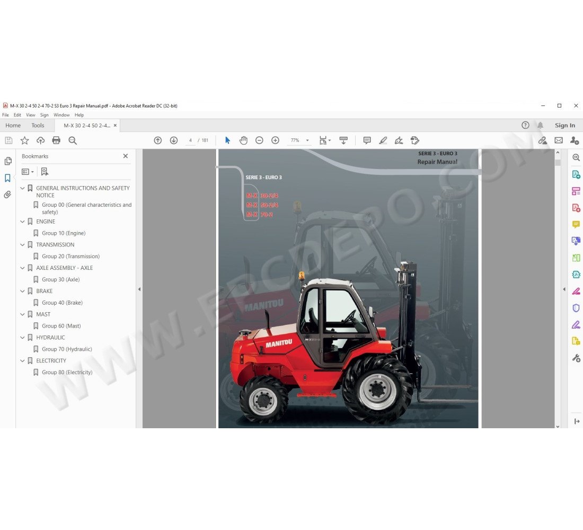Screen dimensions: 583x530
Task: Open the View menu
Action: click(31, 115)
